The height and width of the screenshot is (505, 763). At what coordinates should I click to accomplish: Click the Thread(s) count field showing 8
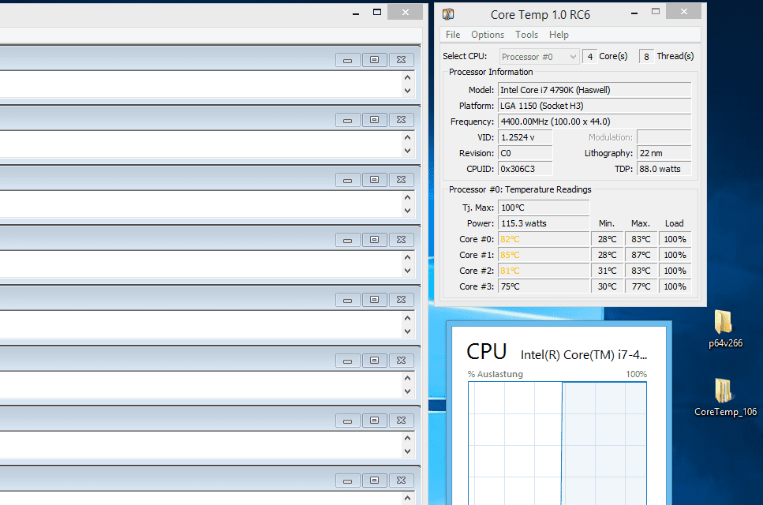(x=646, y=57)
